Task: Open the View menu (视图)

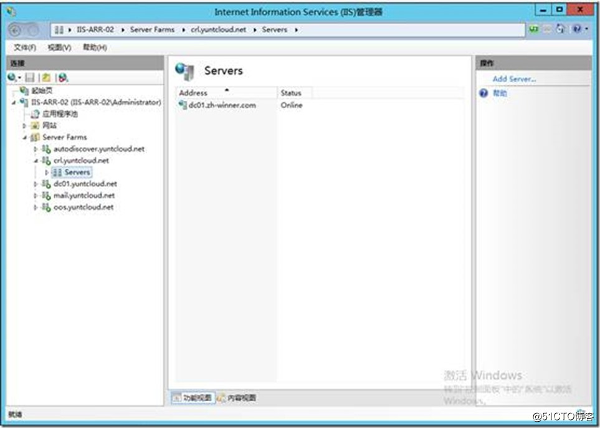Action: click(59, 47)
